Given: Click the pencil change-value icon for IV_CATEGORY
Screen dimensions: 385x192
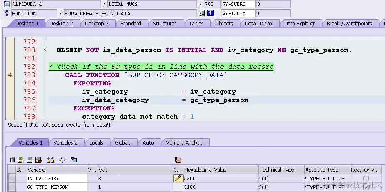Looking at the screenshot, I should point(178,178).
